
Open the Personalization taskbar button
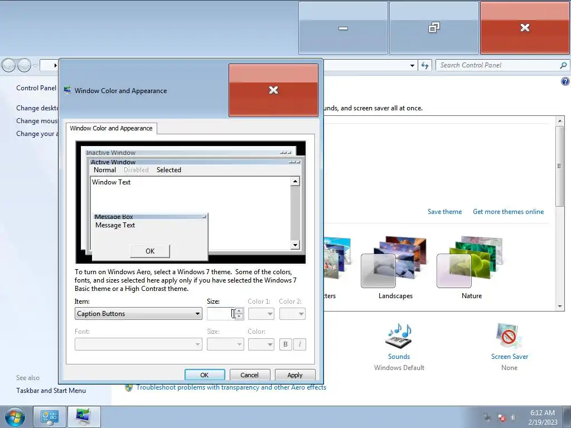pyautogui.click(x=84, y=417)
